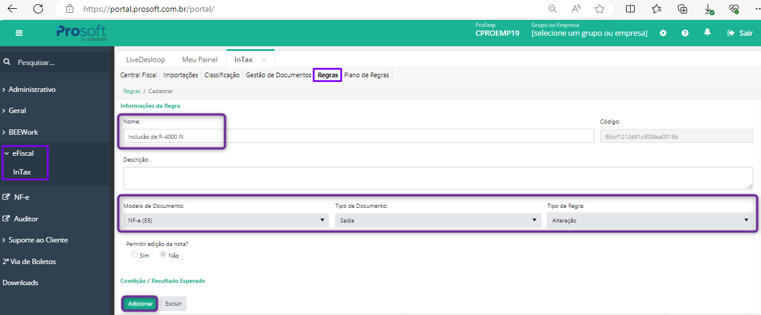Open the Modelo de Documento dropdown
The height and width of the screenshot is (315, 761).
pos(226,220)
